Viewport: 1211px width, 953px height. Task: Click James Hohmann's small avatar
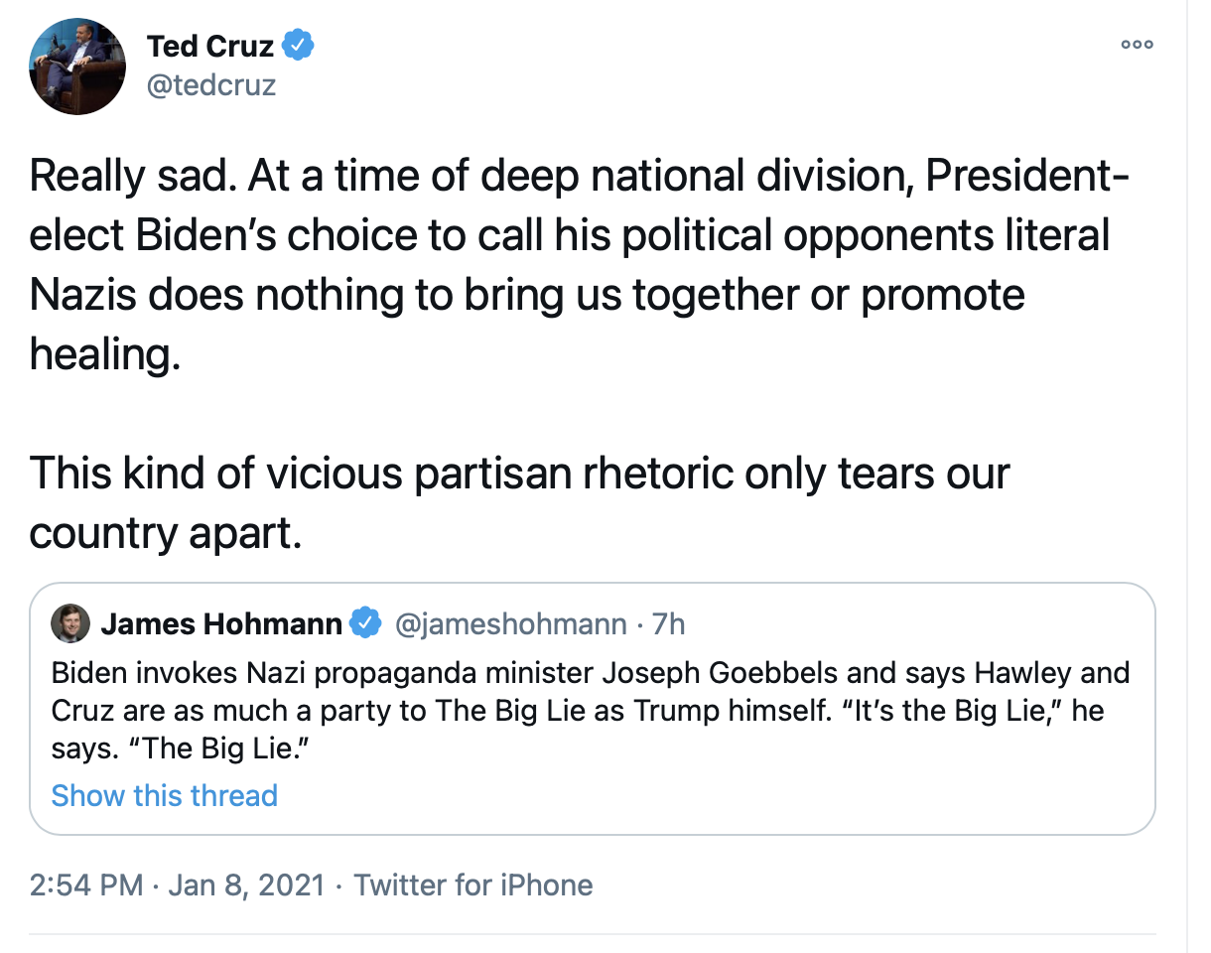[71, 623]
